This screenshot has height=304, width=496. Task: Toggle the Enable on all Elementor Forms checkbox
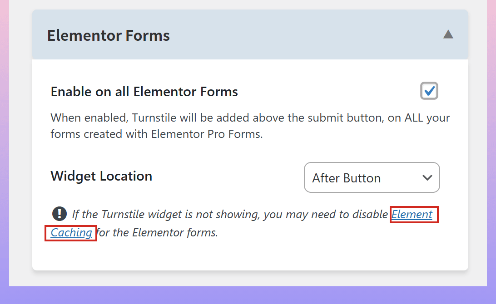coord(429,91)
